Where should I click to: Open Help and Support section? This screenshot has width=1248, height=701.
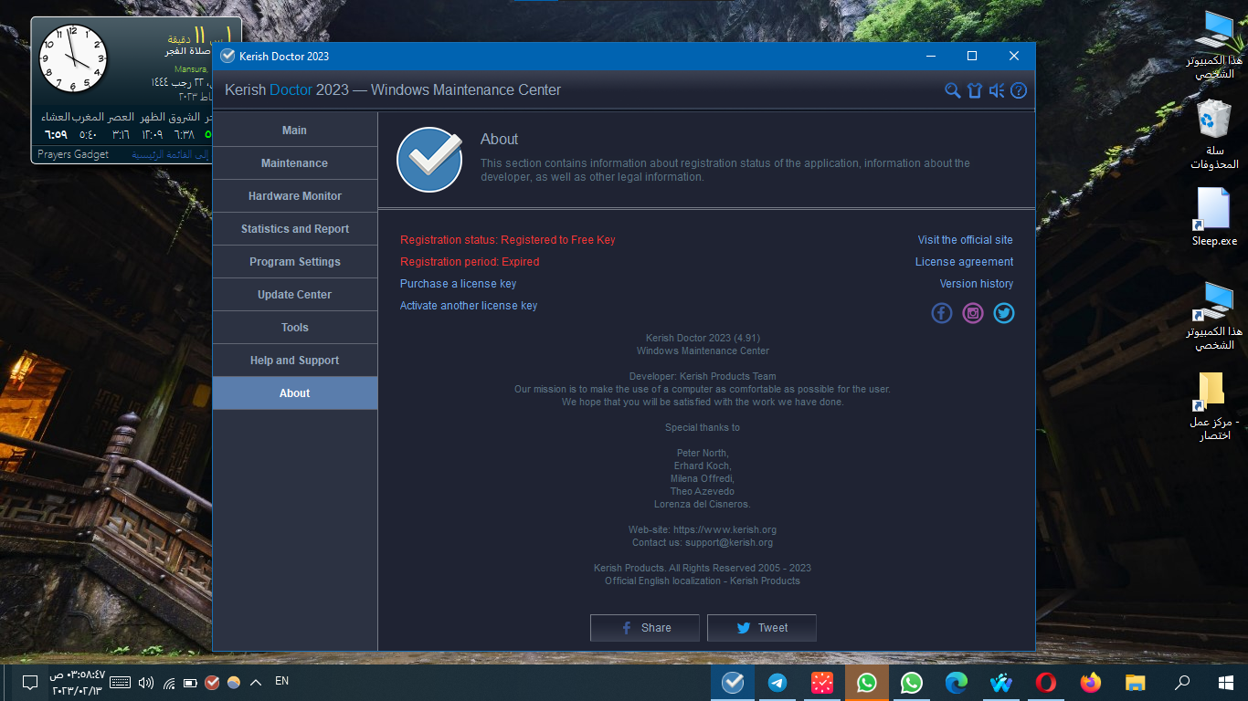pos(294,361)
